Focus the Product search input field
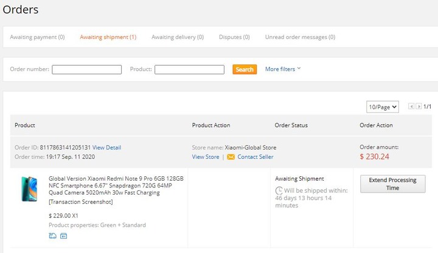 click(189, 69)
